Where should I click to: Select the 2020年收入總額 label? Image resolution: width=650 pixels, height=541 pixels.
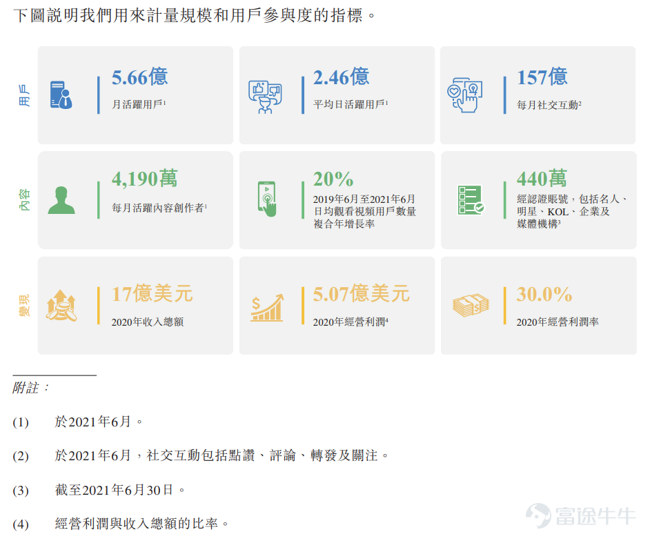click(147, 322)
